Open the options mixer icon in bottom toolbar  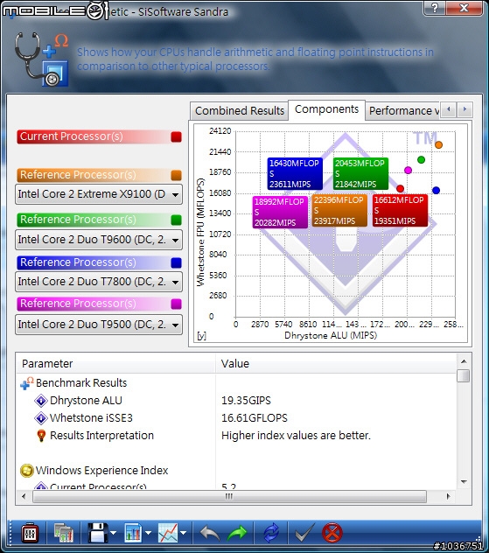coord(30,533)
